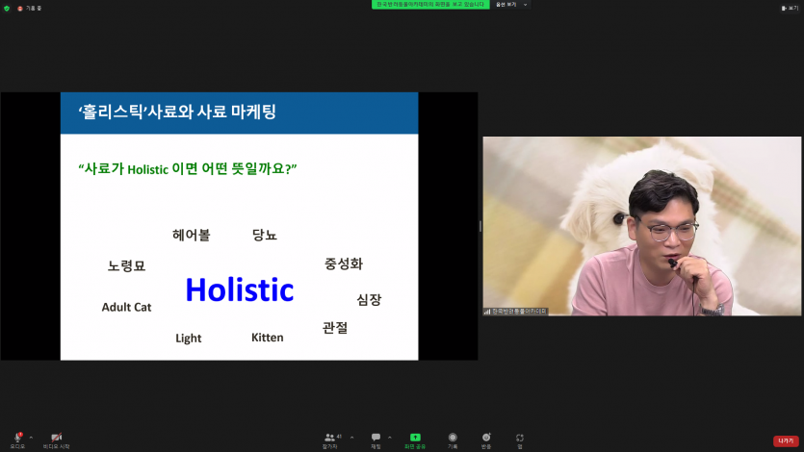The image size is (804, 452).
Task: Expand audio options arrow beside microphone
Action: [x=31, y=438]
